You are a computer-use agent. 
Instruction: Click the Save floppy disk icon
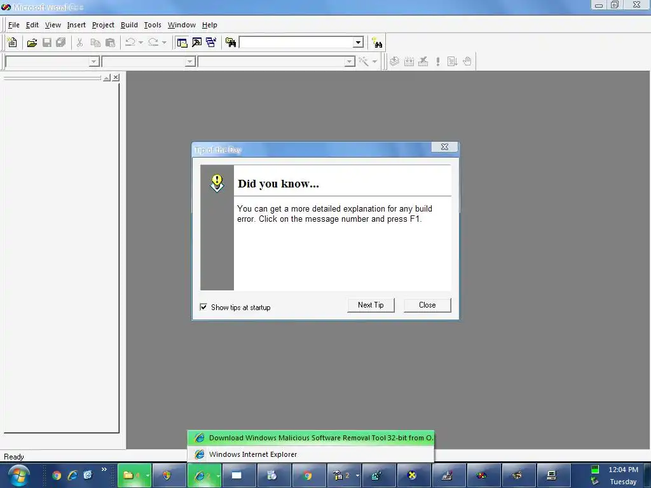pyautogui.click(x=47, y=43)
